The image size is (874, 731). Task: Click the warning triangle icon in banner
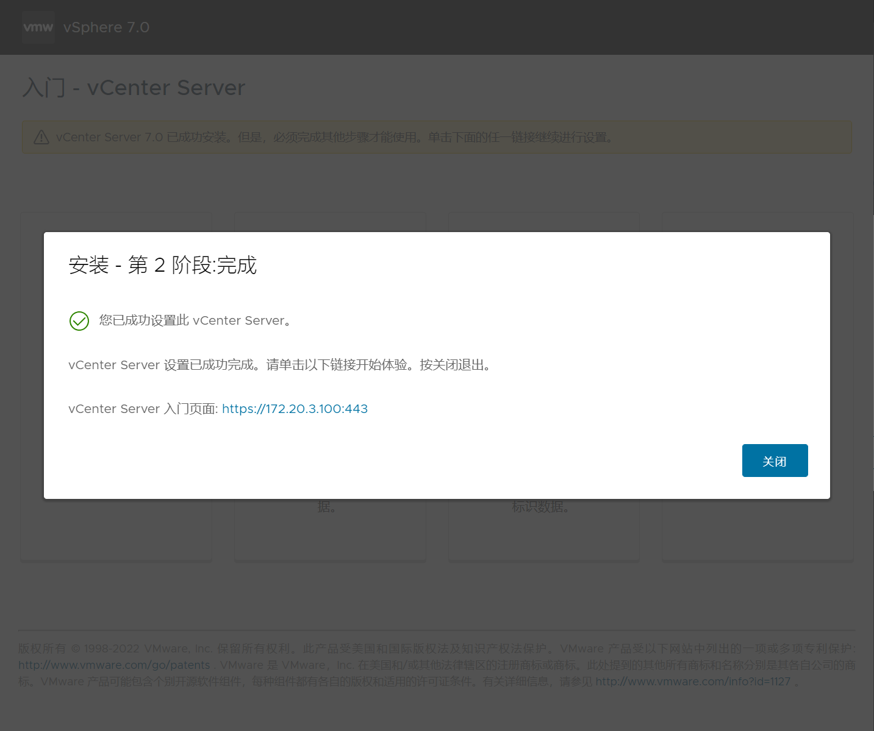point(41,137)
